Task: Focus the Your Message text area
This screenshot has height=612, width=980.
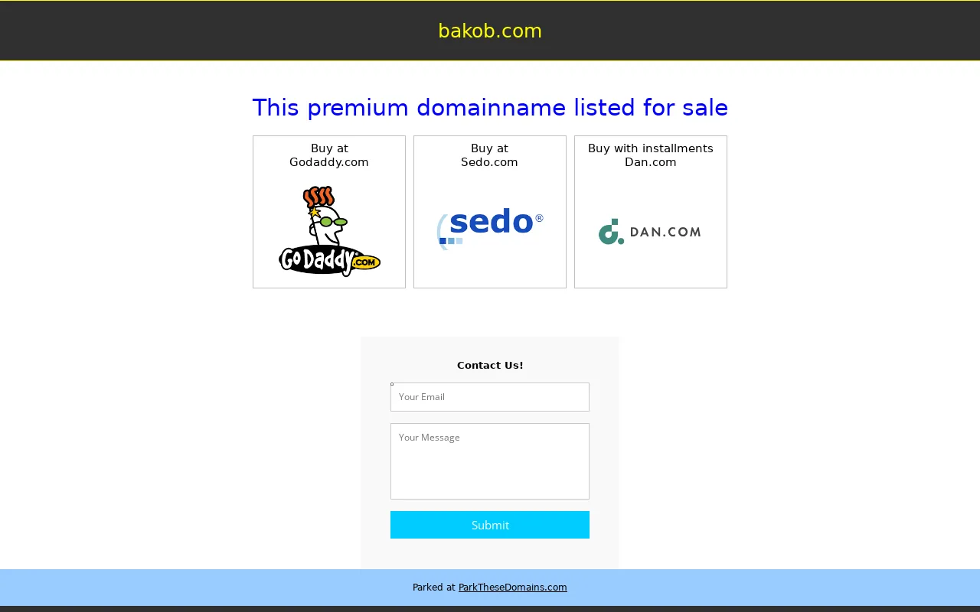Action: (x=490, y=461)
